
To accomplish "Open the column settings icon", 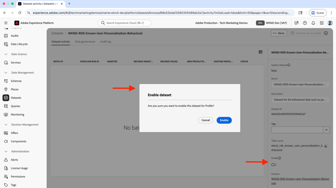I will [261, 52].
